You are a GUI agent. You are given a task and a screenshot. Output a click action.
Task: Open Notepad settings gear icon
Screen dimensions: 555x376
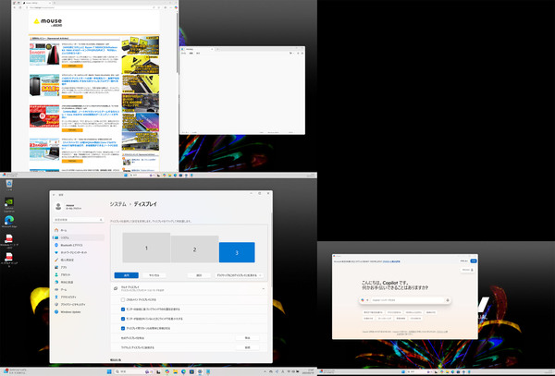pos(302,53)
